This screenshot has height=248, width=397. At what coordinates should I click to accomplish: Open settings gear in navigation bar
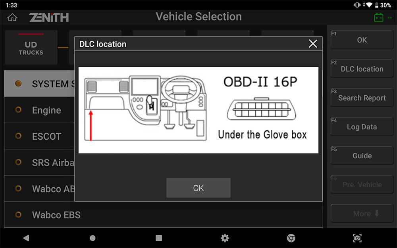[x=225, y=238]
